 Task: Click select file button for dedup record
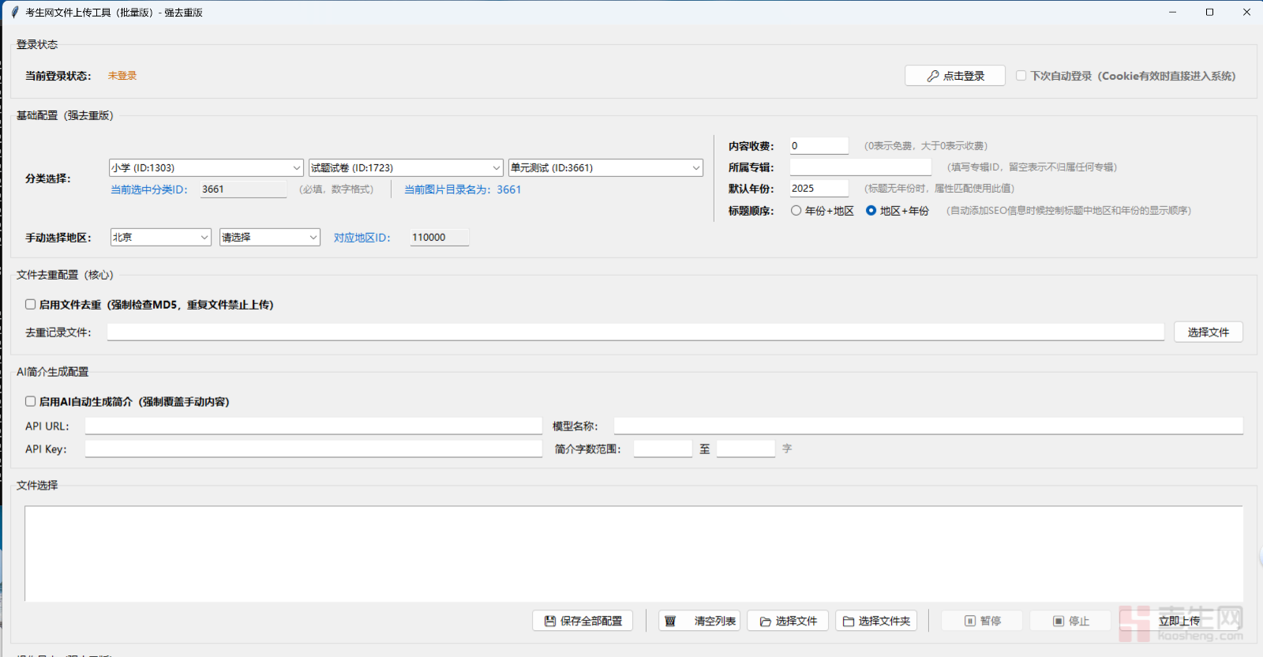(x=1208, y=332)
